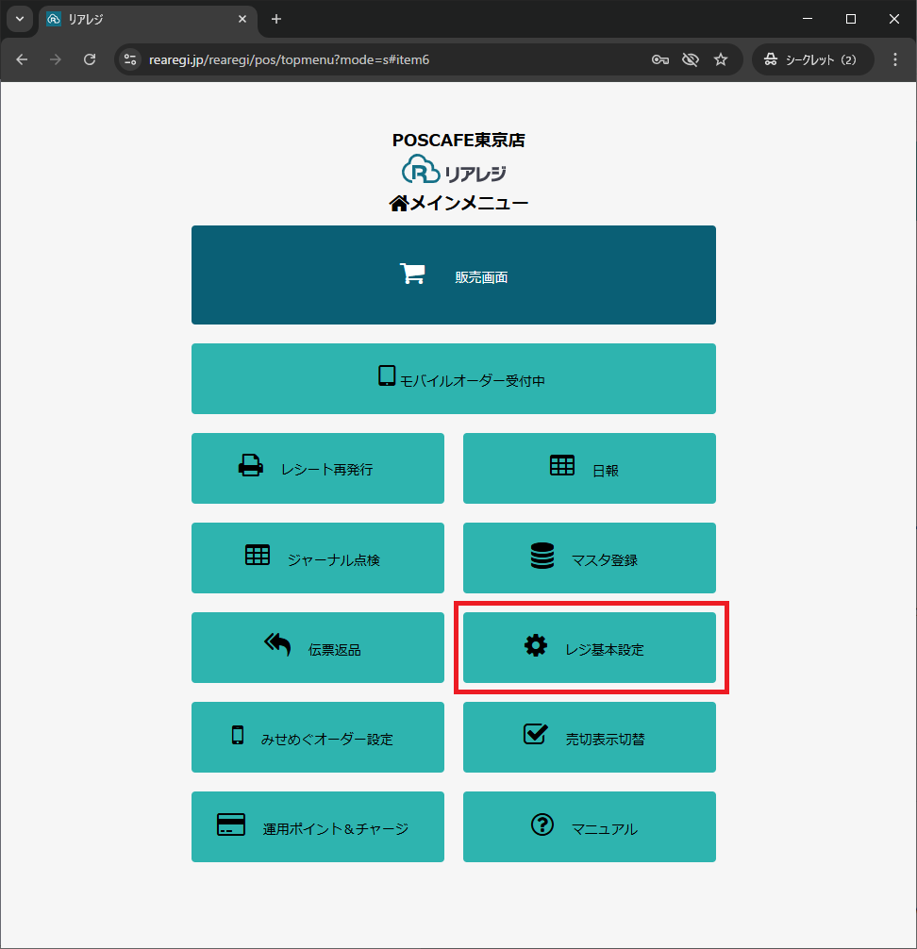Click the home icon beside メインメニュー
Image resolution: width=917 pixels, height=949 pixels.
(x=398, y=203)
